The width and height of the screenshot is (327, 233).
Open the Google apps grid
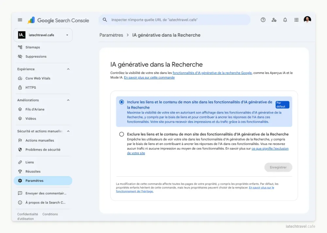tap(296, 20)
